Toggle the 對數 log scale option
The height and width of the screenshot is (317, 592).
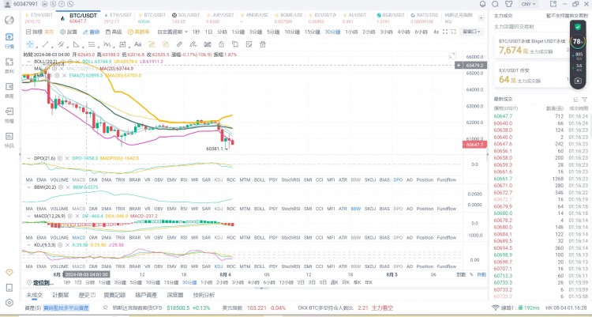462,274
